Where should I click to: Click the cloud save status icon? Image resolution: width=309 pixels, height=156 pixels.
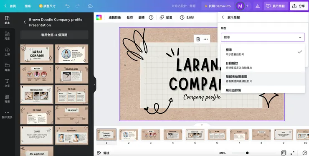click(90, 6)
